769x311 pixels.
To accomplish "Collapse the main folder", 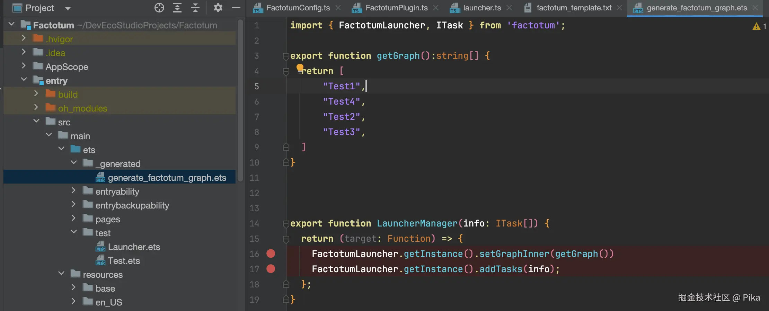I will pos(49,135).
